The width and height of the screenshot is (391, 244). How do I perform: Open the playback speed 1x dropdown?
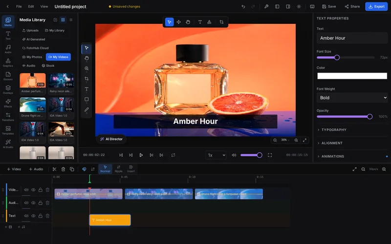pos(216,155)
